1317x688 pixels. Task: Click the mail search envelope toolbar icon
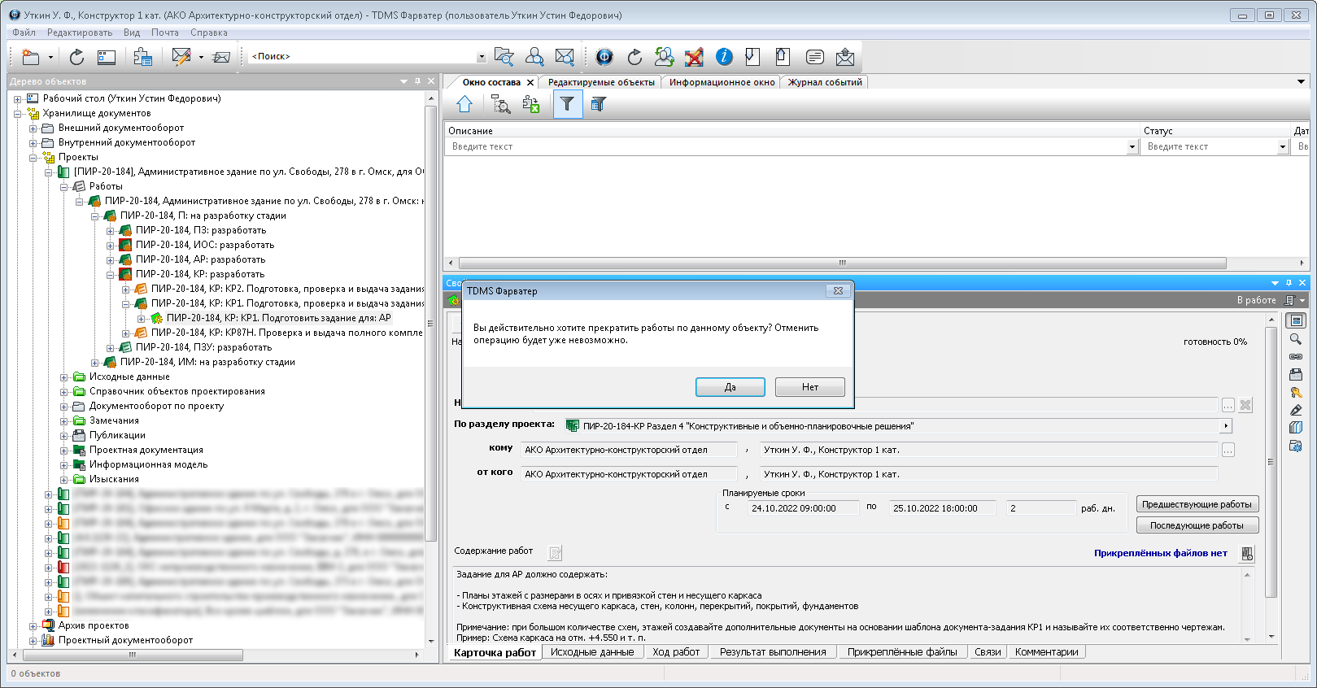point(565,57)
